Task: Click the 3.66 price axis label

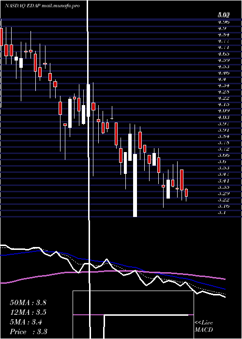Action: pyautogui.click(x=224, y=155)
